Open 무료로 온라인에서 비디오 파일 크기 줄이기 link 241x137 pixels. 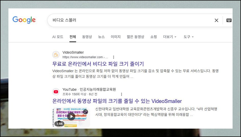[98, 64]
